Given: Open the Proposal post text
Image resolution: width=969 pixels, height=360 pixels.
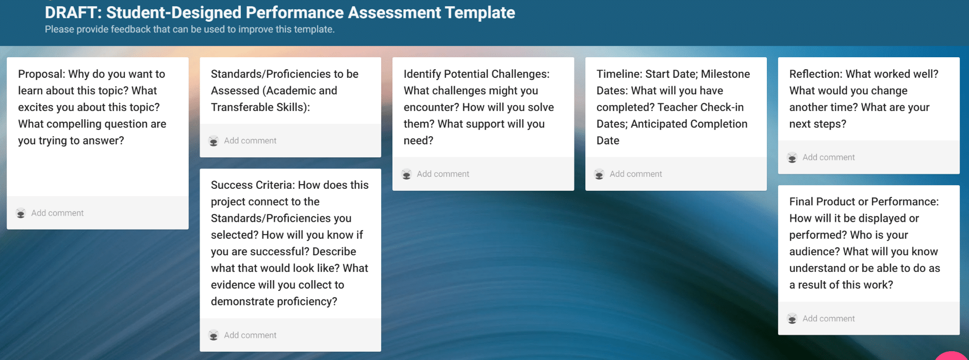Looking at the screenshot, I should tap(92, 107).
